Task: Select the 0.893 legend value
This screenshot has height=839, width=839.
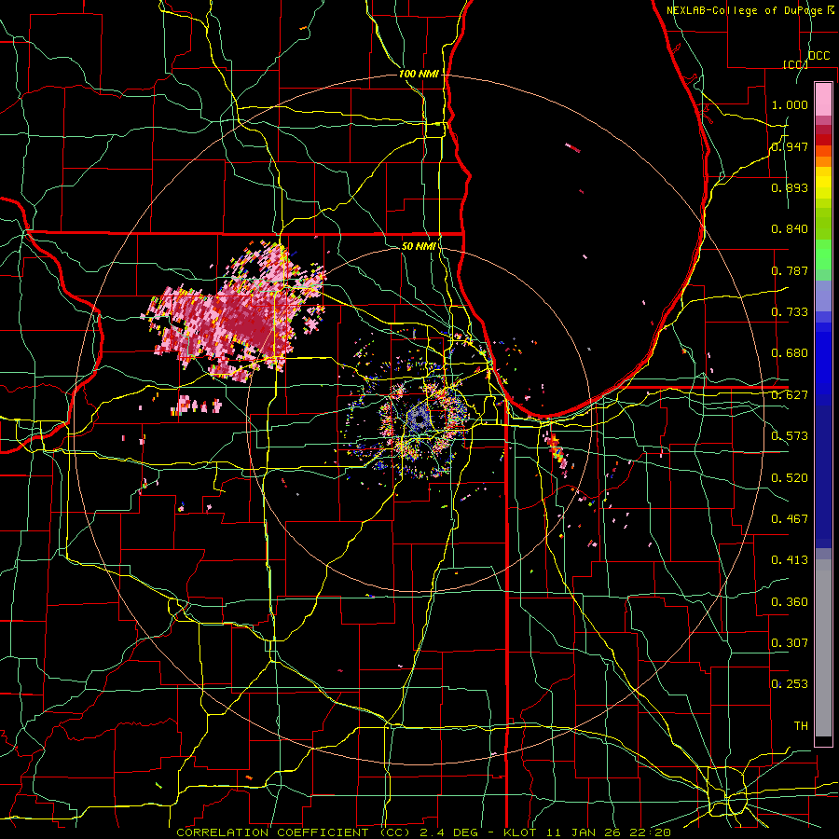Action: click(x=790, y=187)
